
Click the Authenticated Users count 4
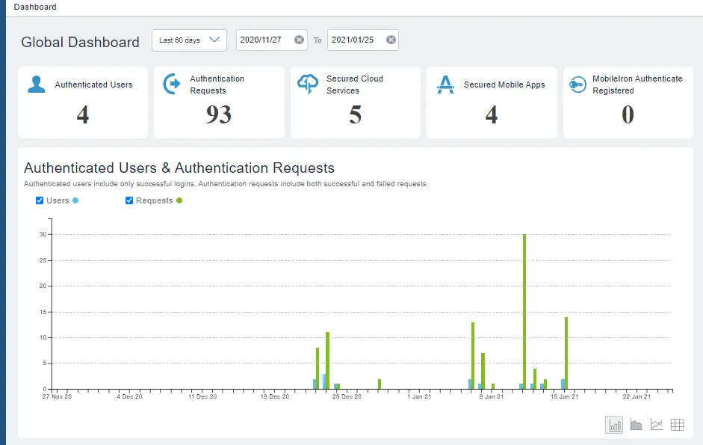point(83,114)
